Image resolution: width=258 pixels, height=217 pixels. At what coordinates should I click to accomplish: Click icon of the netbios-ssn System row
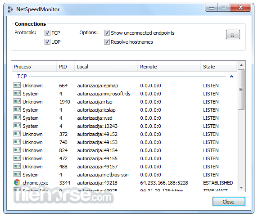pos(17,174)
